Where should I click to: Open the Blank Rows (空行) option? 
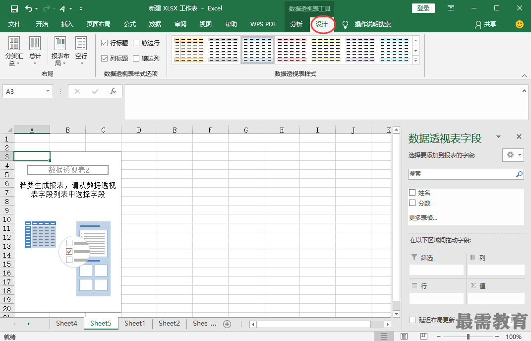tap(81, 51)
